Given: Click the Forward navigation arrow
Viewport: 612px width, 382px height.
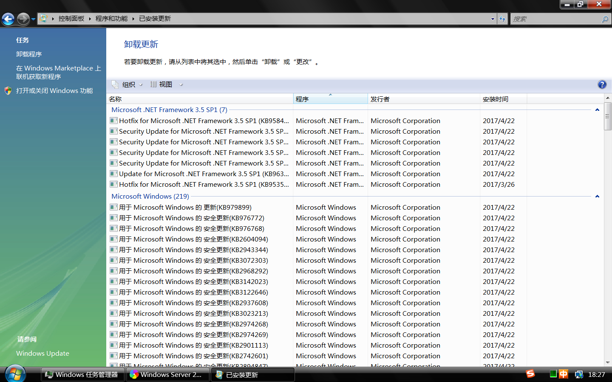Looking at the screenshot, I should 23,19.
